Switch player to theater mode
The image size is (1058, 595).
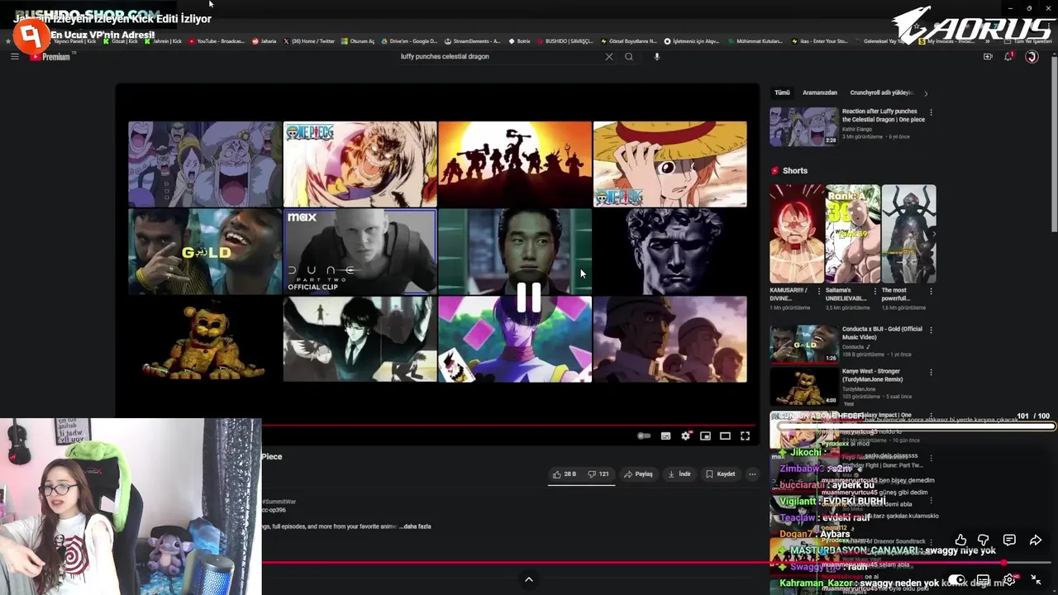tap(725, 436)
